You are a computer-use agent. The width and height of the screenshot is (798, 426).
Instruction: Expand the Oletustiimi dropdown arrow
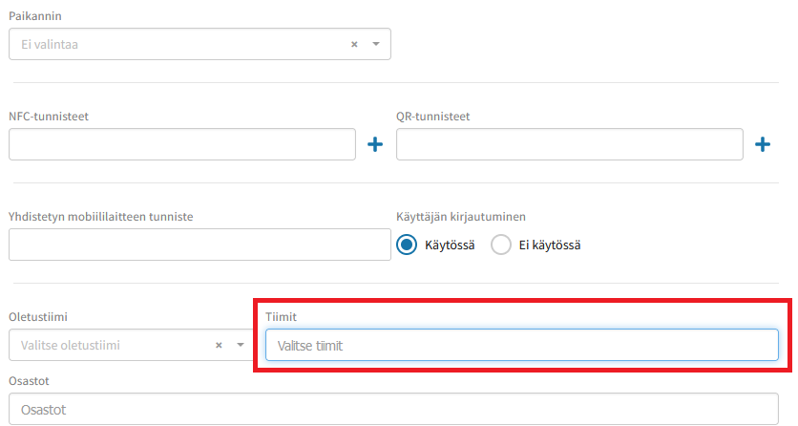pos(240,345)
